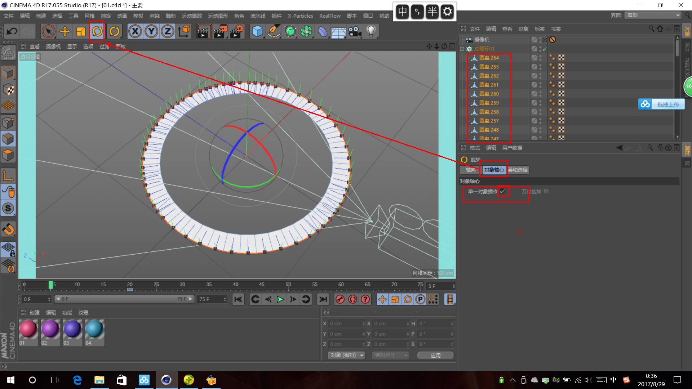The image size is (692, 389).
Task: Click the Undo arrow icon
Action: (x=12, y=32)
